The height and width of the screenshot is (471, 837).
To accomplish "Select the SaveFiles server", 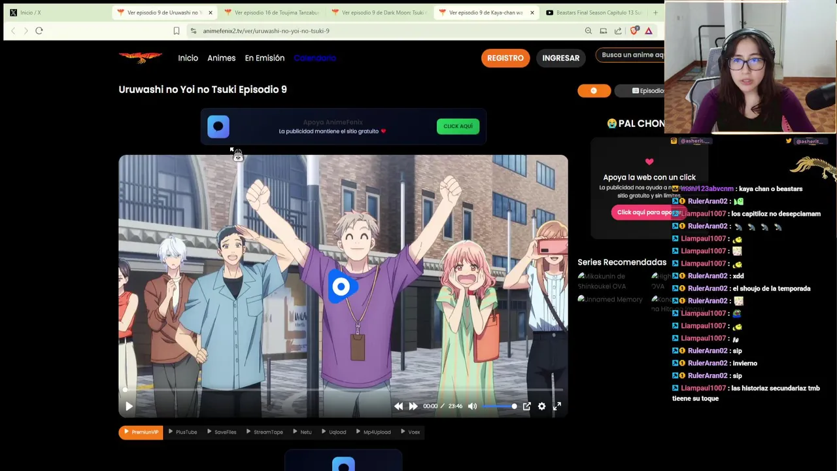I will (x=222, y=432).
